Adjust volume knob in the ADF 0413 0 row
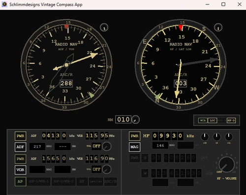 tap(107, 146)
